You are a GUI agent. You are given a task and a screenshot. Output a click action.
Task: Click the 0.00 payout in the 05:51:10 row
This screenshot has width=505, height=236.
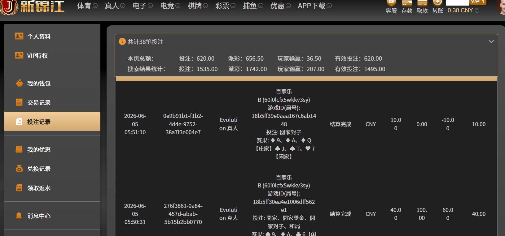click(422, 124)
